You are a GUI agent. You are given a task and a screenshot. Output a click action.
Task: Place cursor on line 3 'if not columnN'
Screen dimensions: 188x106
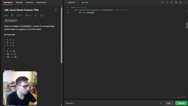[x=86, y=13]
